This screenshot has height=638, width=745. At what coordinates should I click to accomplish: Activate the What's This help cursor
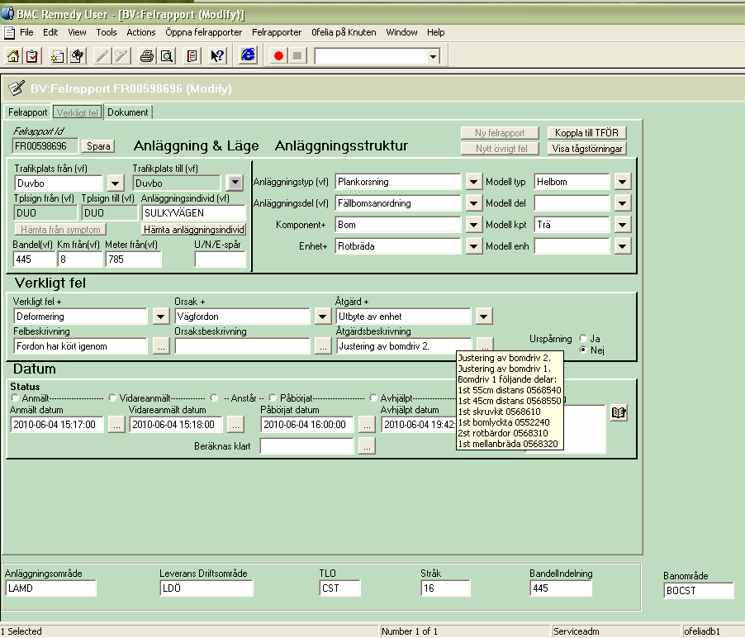(x=217, y=56)
